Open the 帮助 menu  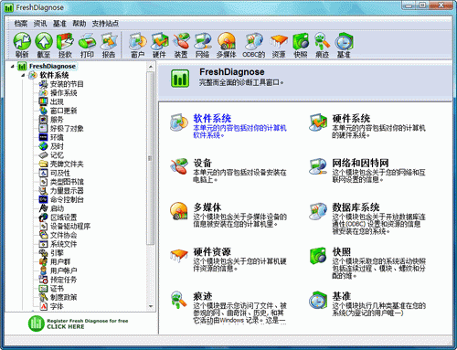pyautogui.click(x=80, y=24)
